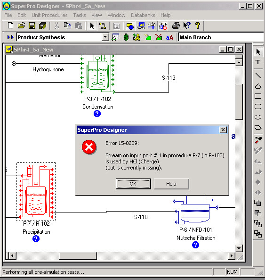Open the Unit Procedures menu

pos(49,15)
